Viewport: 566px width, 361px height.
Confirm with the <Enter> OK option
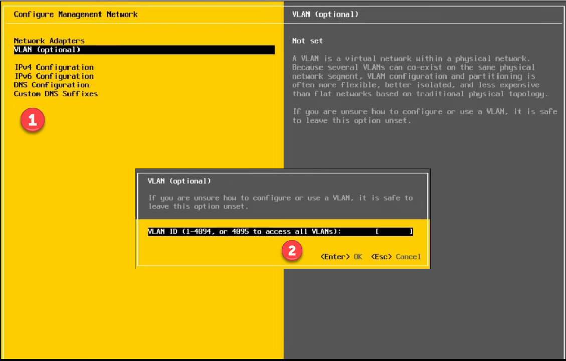[x=341, y=257]
